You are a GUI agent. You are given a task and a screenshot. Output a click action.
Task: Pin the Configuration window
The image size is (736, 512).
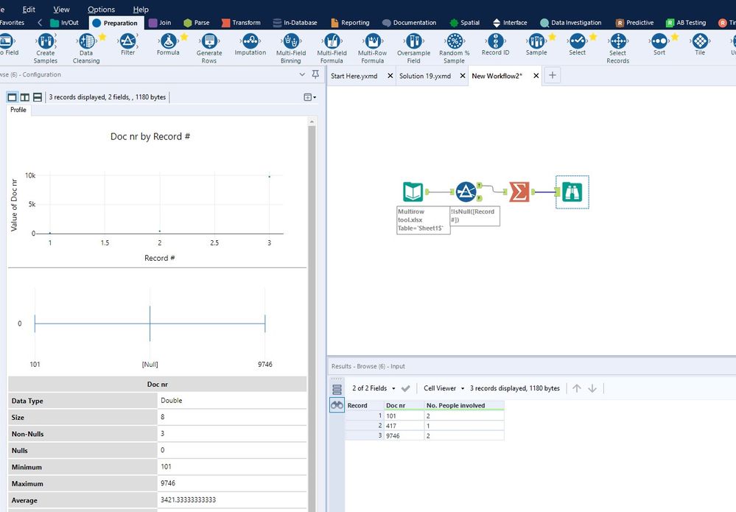pos(315,74)
